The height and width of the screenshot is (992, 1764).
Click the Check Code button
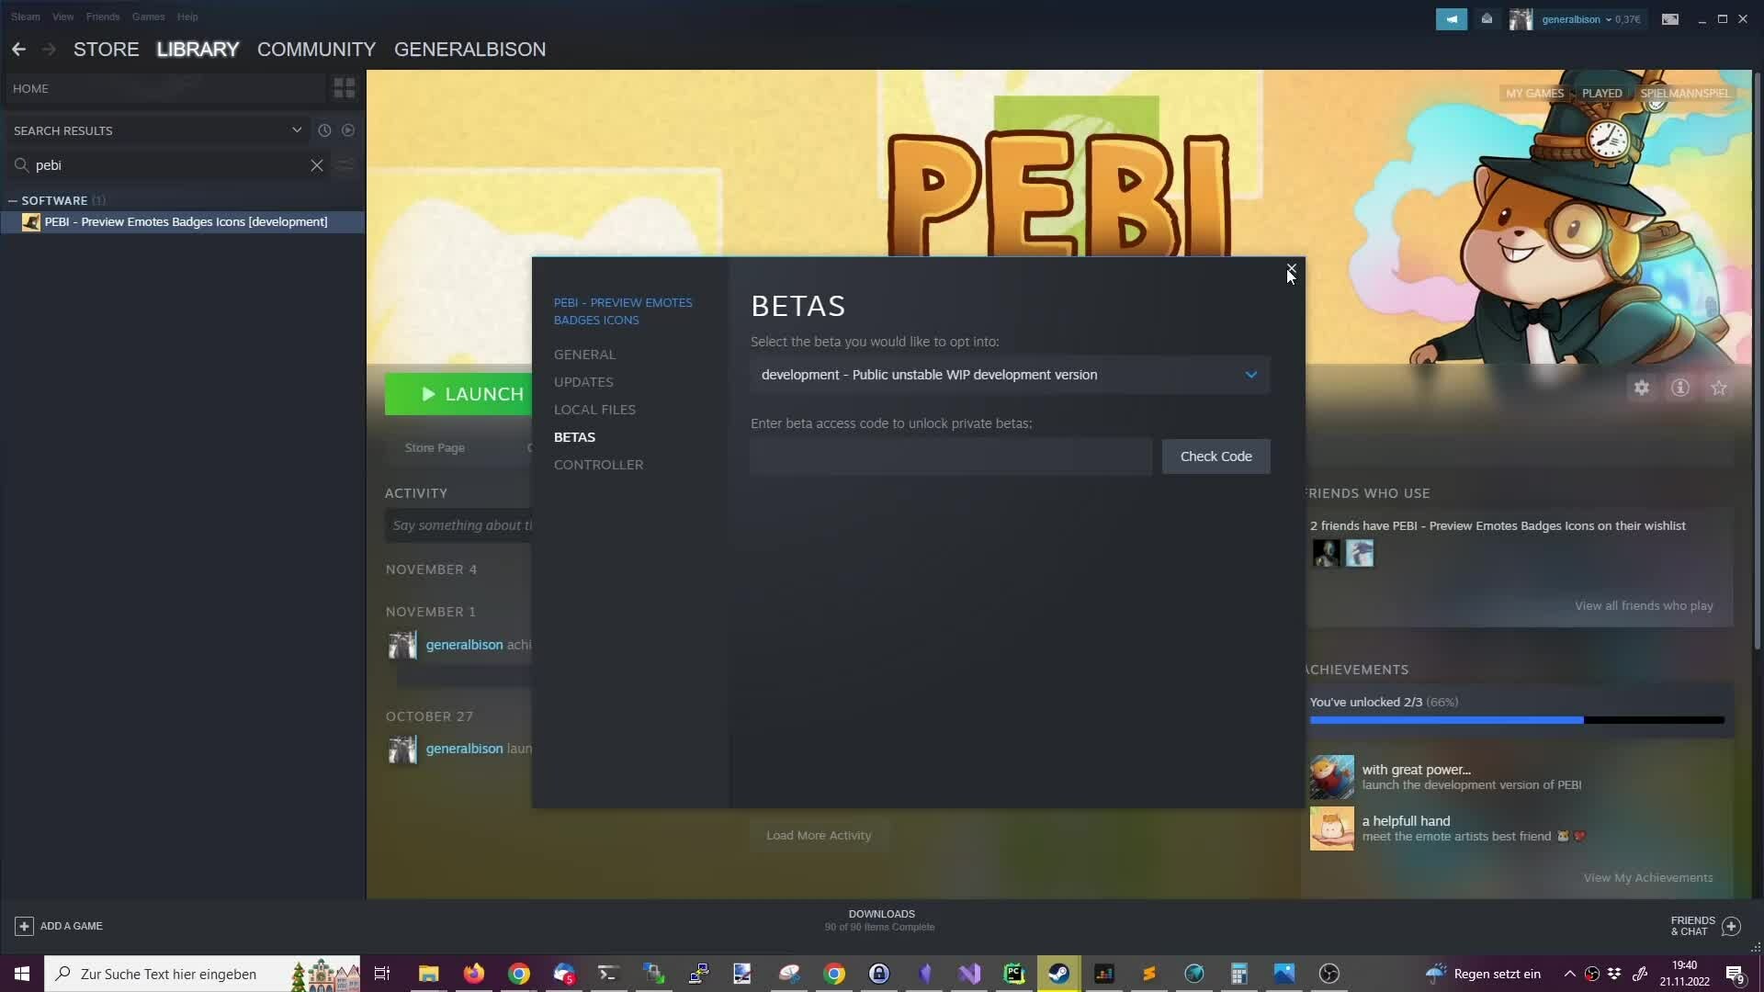click(x=1216, y=457)
